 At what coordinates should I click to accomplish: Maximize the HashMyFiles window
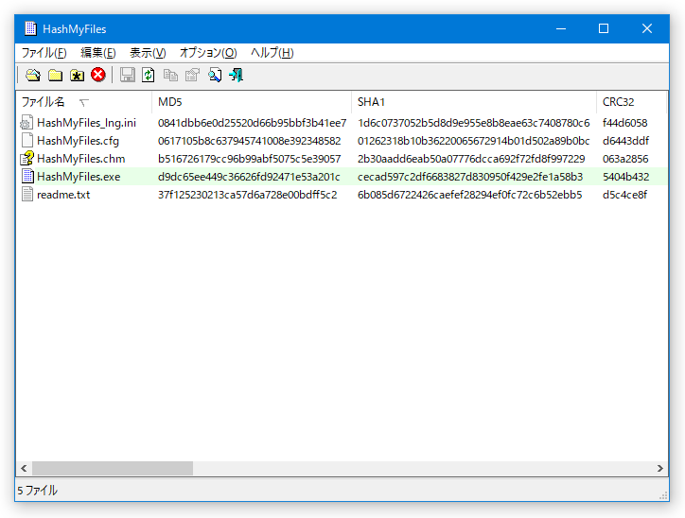[x=604, y=28]
